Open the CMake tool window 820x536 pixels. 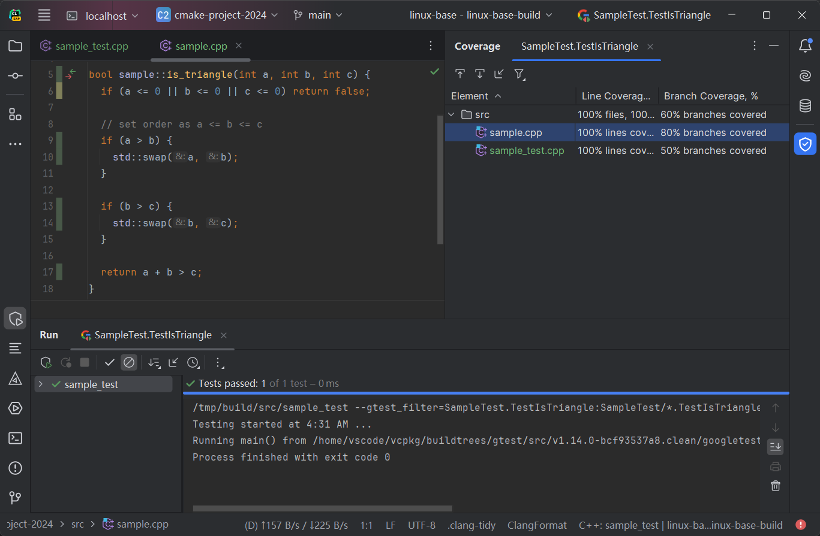click(x=15, y=378)
